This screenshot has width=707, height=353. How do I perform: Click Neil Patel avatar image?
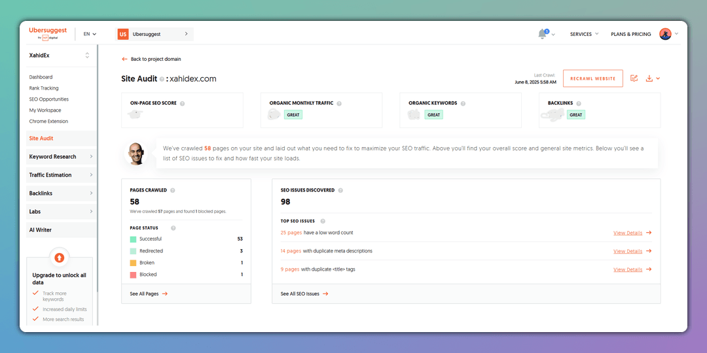(x=136, y=154)
